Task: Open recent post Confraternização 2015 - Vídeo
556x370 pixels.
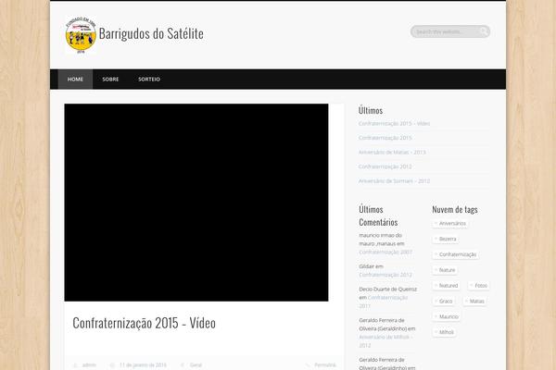Action: pos(394,124)
